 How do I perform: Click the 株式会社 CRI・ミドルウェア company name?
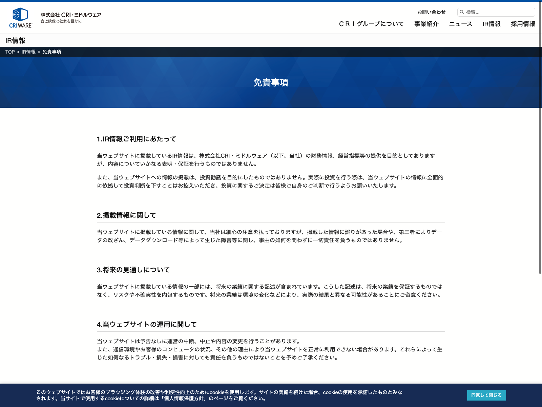pyautogui.click(x=71, y=15)
